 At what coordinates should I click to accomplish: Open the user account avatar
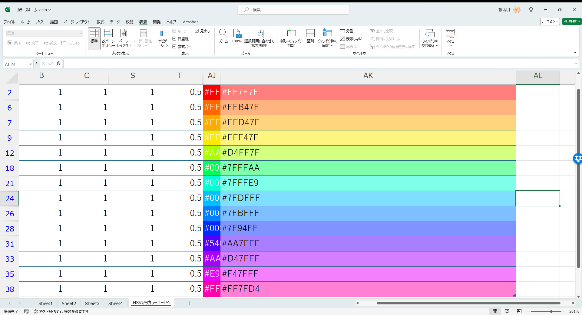(x=517, y=10)
